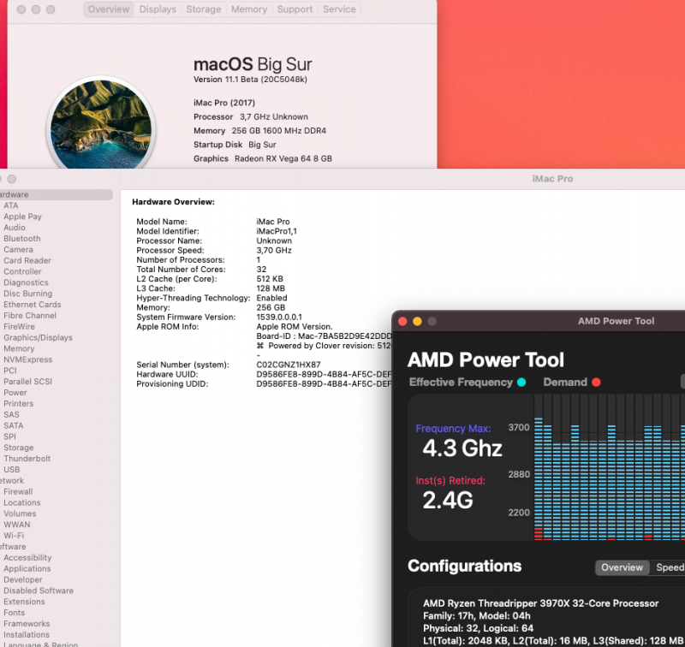Screen dimensions: 685x647
Task: Select SATA in the sidebar
Action: click(14, 425)
